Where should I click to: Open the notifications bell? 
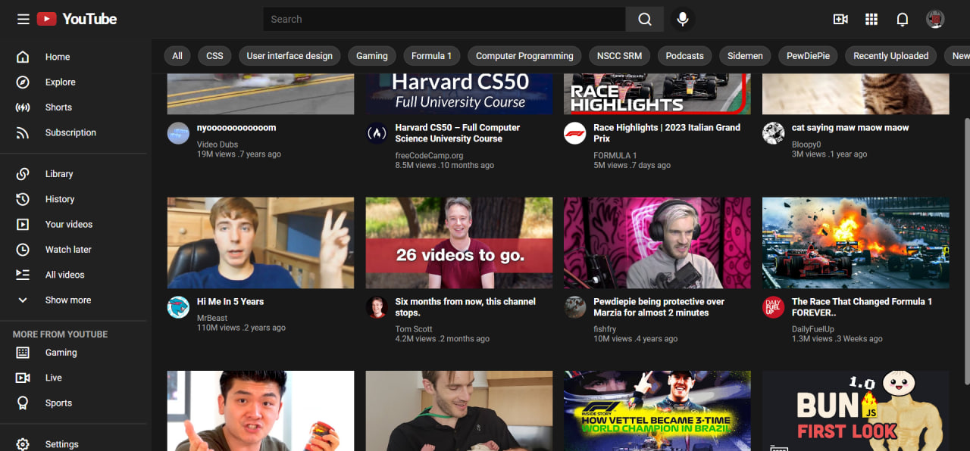[x=903, y=20]
